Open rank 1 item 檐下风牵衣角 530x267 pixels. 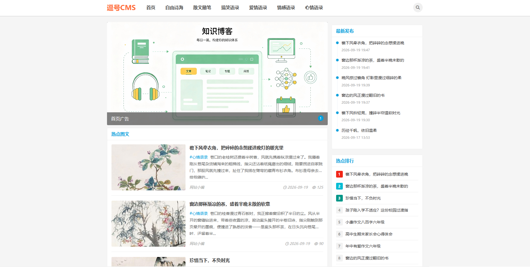point(377,174)
